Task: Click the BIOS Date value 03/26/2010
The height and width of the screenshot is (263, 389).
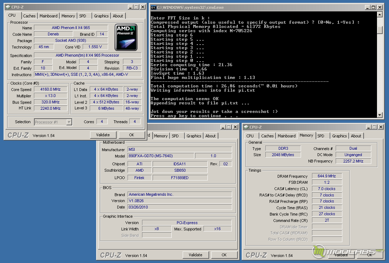Action: (180, 207)
